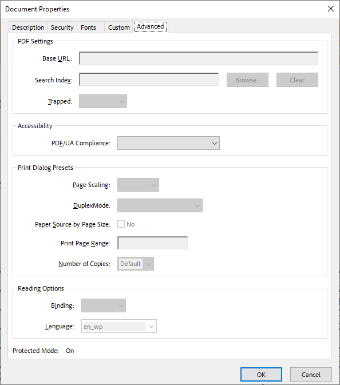This screenshot has height=385, width=340.
Task: Click the Search Index input field
Action: click(149, 80)
